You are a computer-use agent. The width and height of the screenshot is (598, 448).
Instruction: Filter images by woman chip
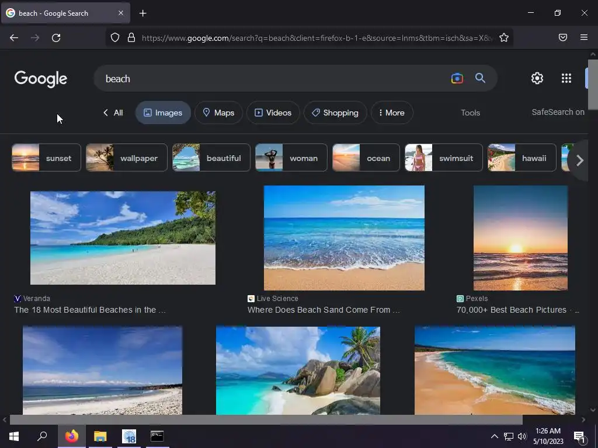pos(291,157)
